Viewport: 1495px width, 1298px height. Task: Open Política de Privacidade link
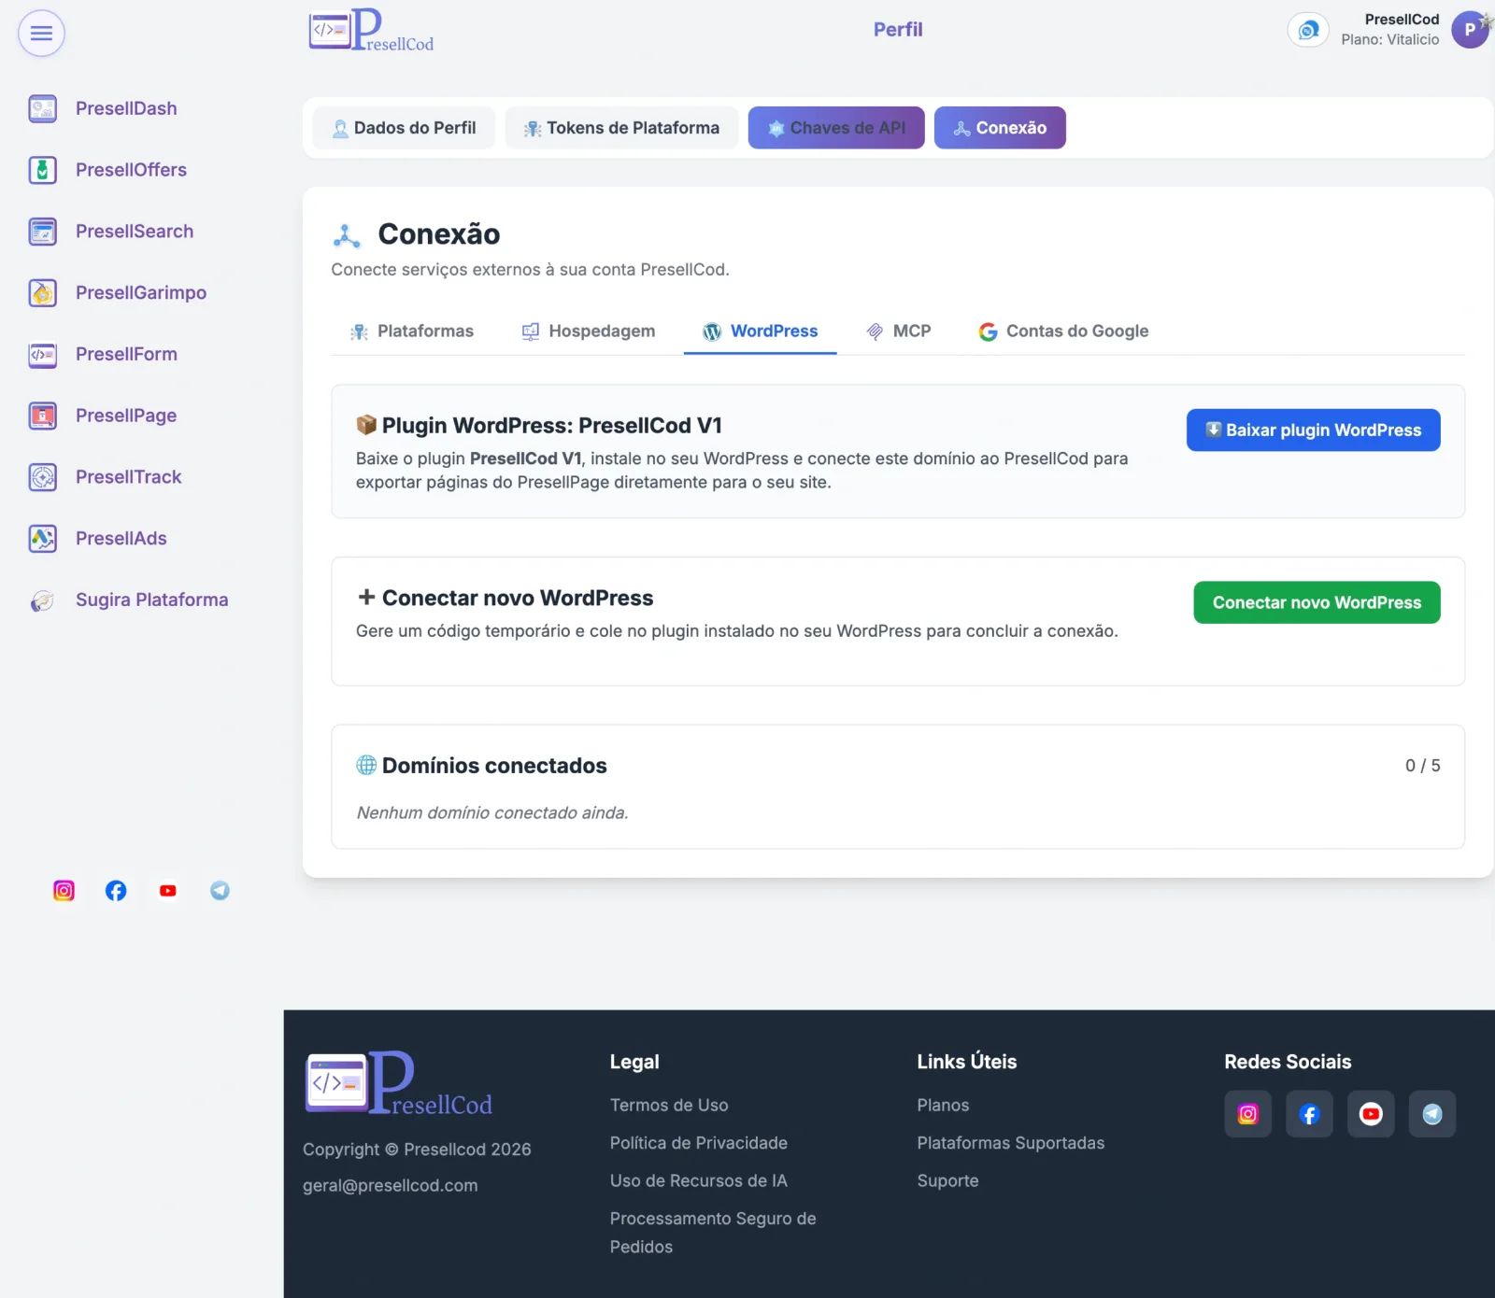699,1143
